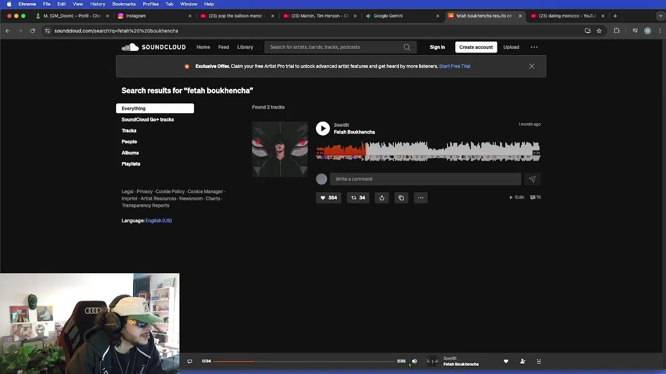Bookmark this page with the star
The height and width of the screenshot is (374, 666).
pos(599,31)
